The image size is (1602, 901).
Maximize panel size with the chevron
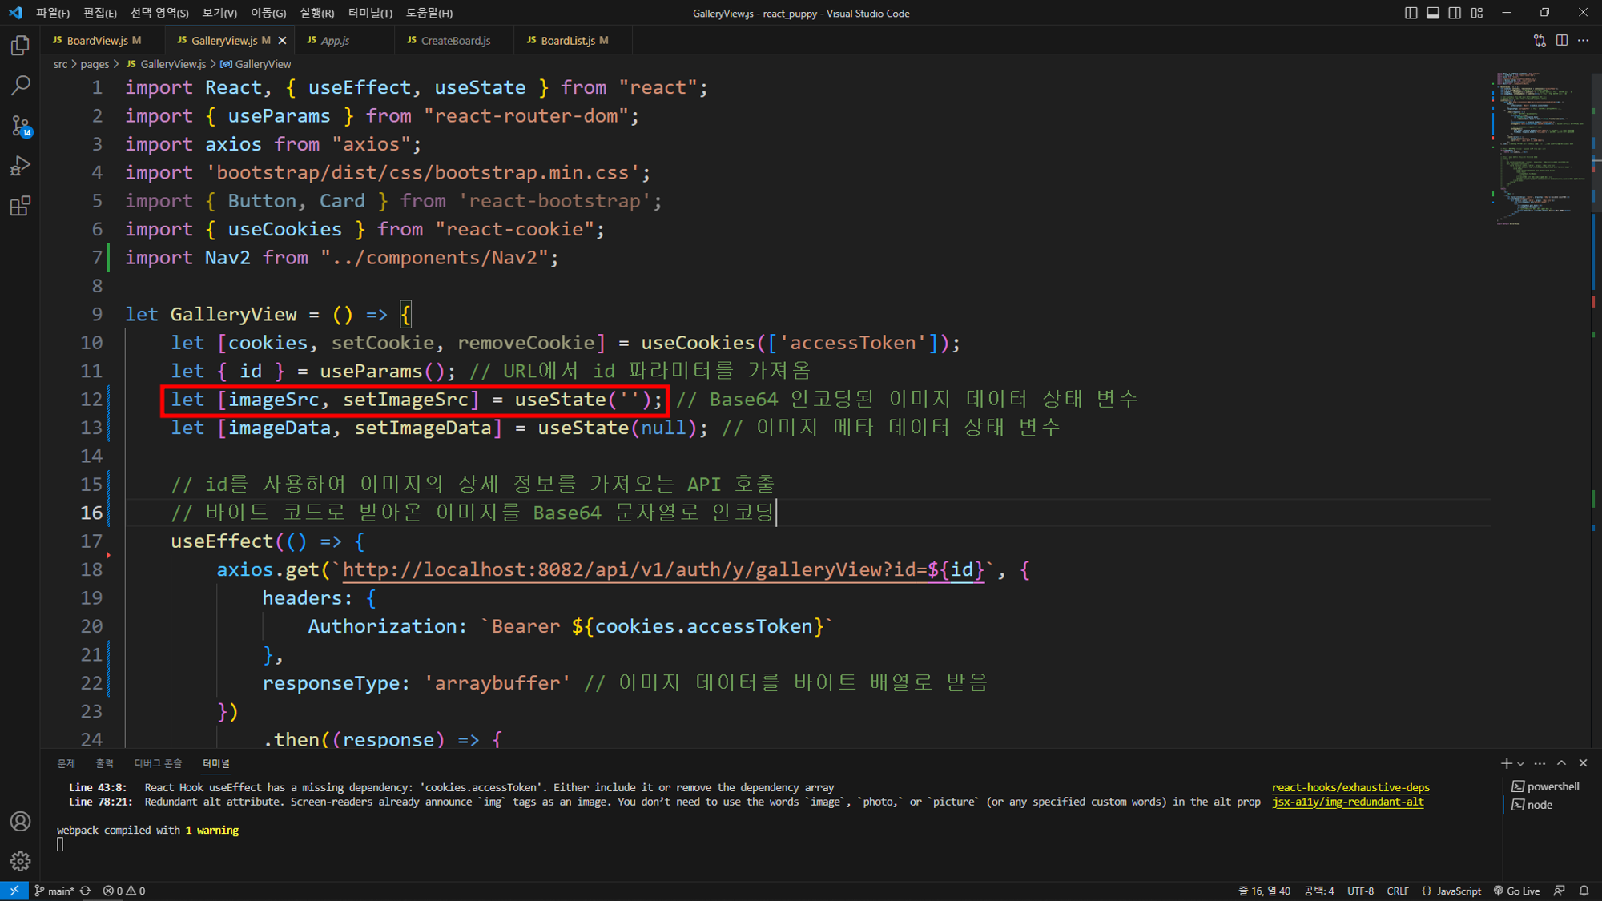click(1561, 763)
